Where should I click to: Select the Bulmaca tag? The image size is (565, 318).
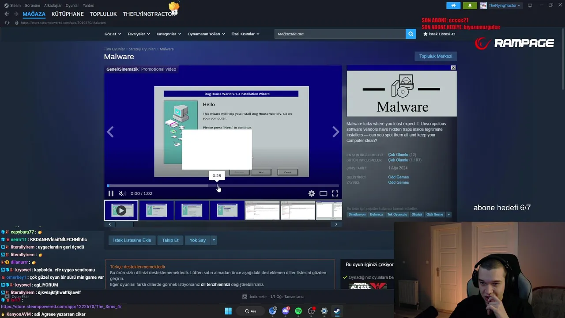[377, 214]
